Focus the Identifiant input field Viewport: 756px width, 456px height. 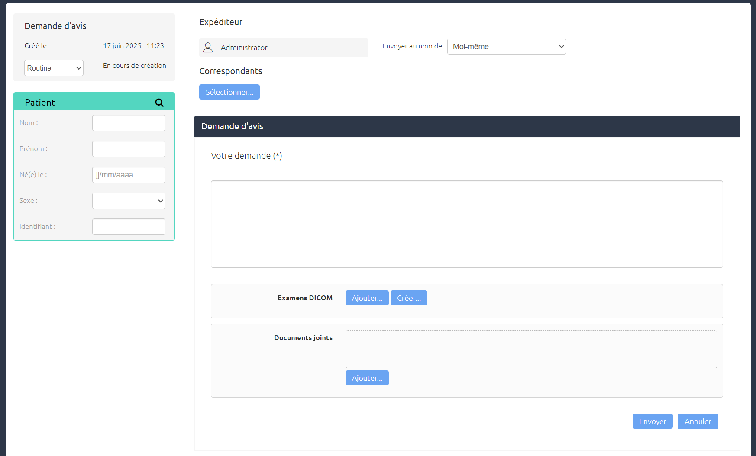(x=129, y=227)
